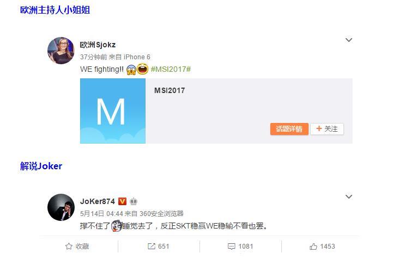Click the iPhone 6 source link
The width and height of the screenshot is (399, 265).
[137, 57]
